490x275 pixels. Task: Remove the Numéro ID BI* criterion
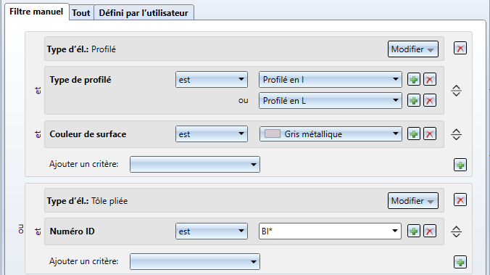pyautogui.click(x=430, y=231)
